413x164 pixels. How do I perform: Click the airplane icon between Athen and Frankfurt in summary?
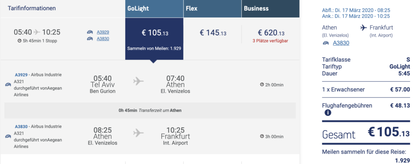(363, 28)
